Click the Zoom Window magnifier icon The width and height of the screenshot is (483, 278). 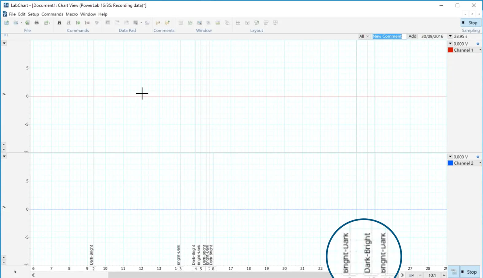tap(199, 23)
